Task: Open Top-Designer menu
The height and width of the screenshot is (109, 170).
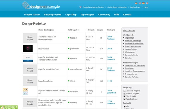Action: click(x=87, y=15)
